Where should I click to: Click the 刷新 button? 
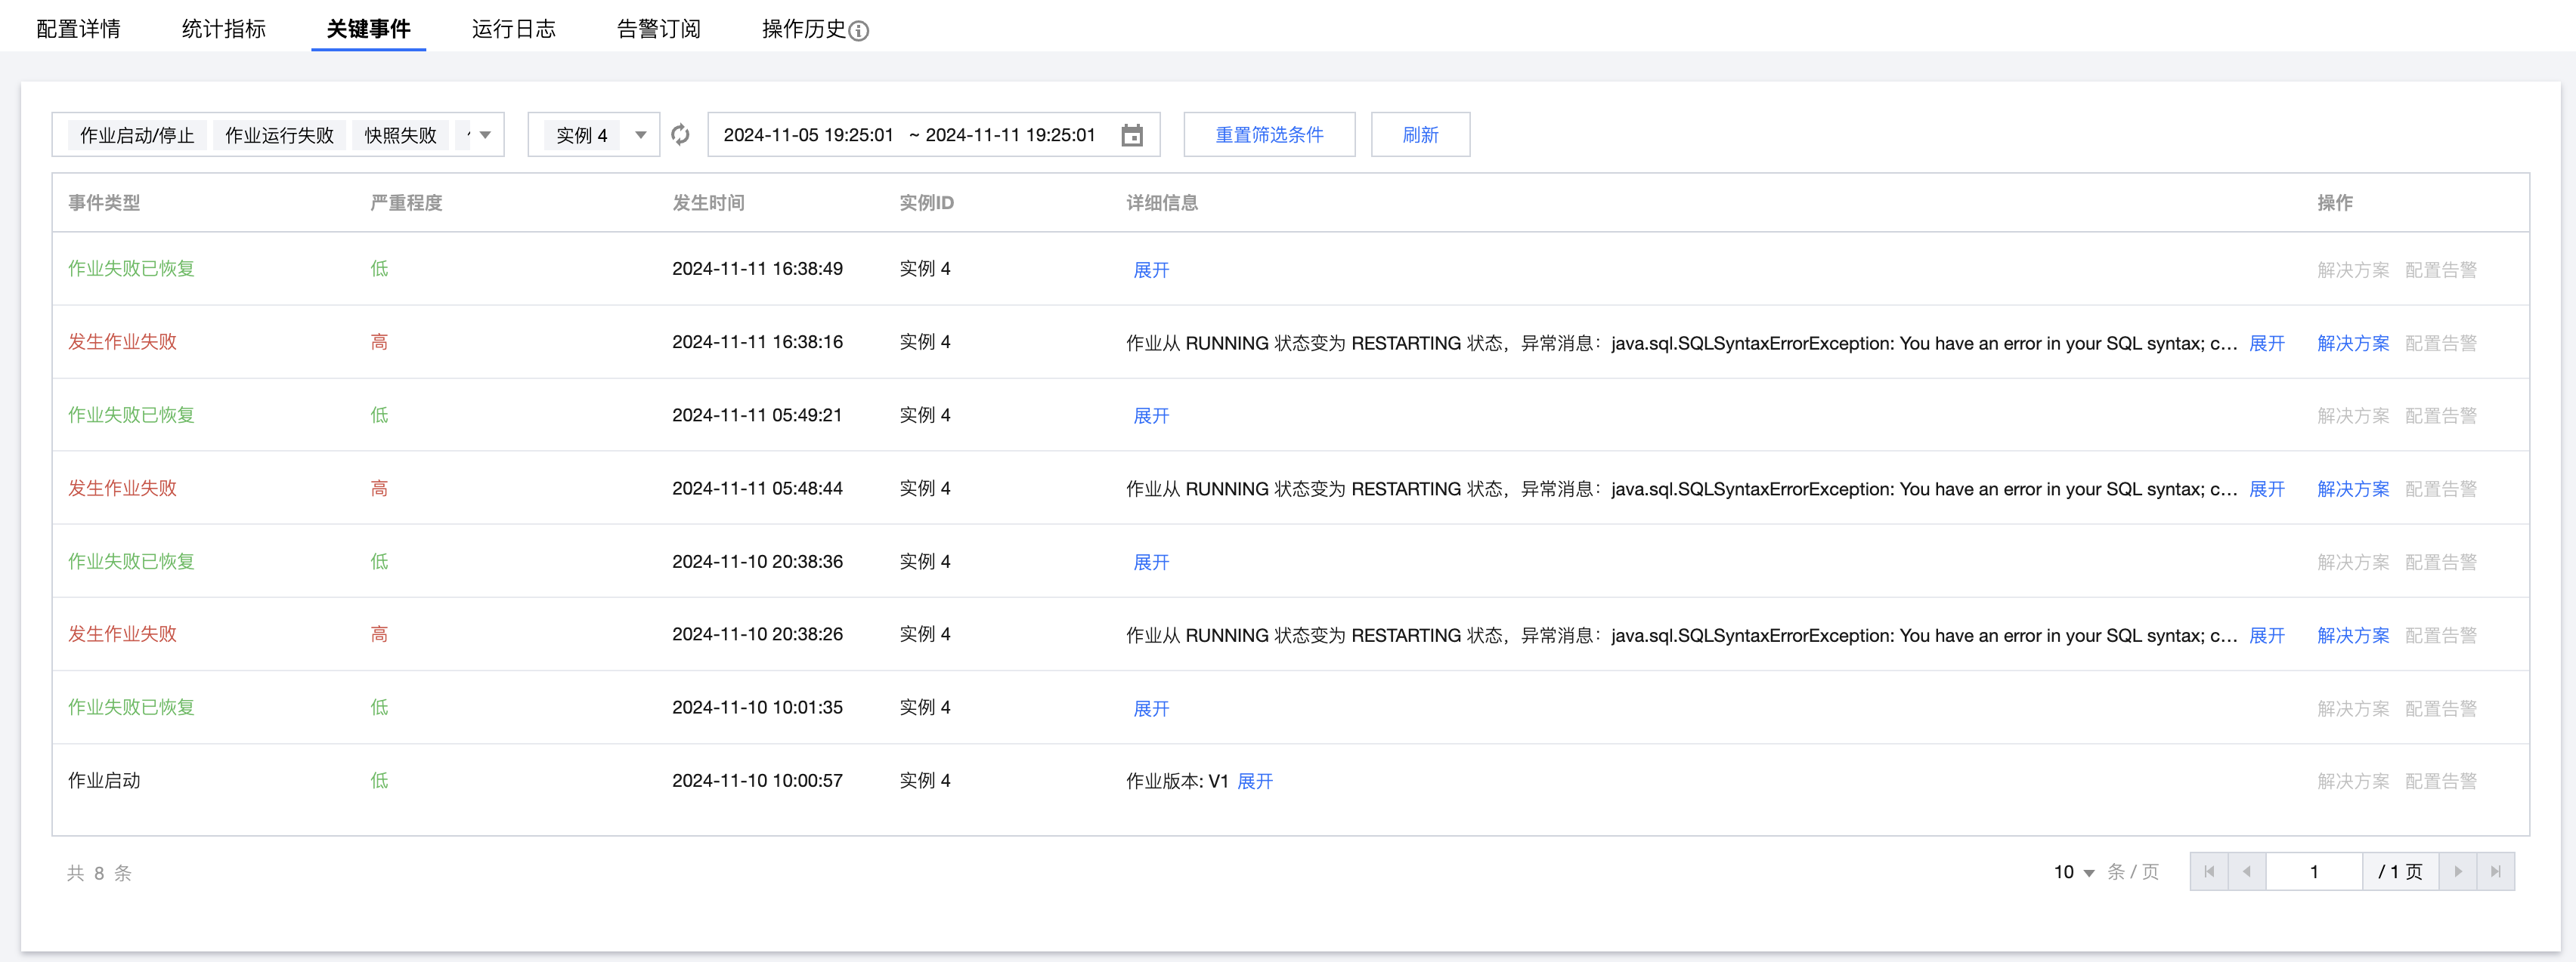pyautogui.click(x=1419, y=135)
